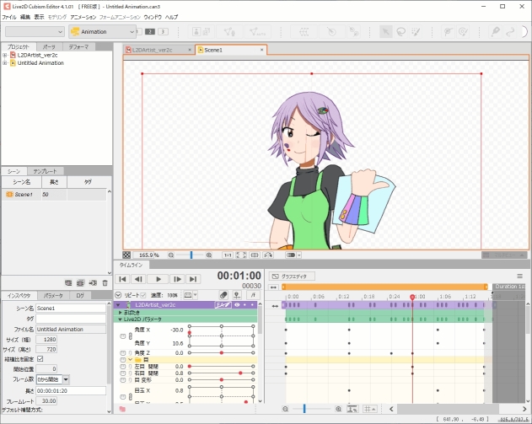
Task: Switch to the ログ tab
Action: point(80,295)
